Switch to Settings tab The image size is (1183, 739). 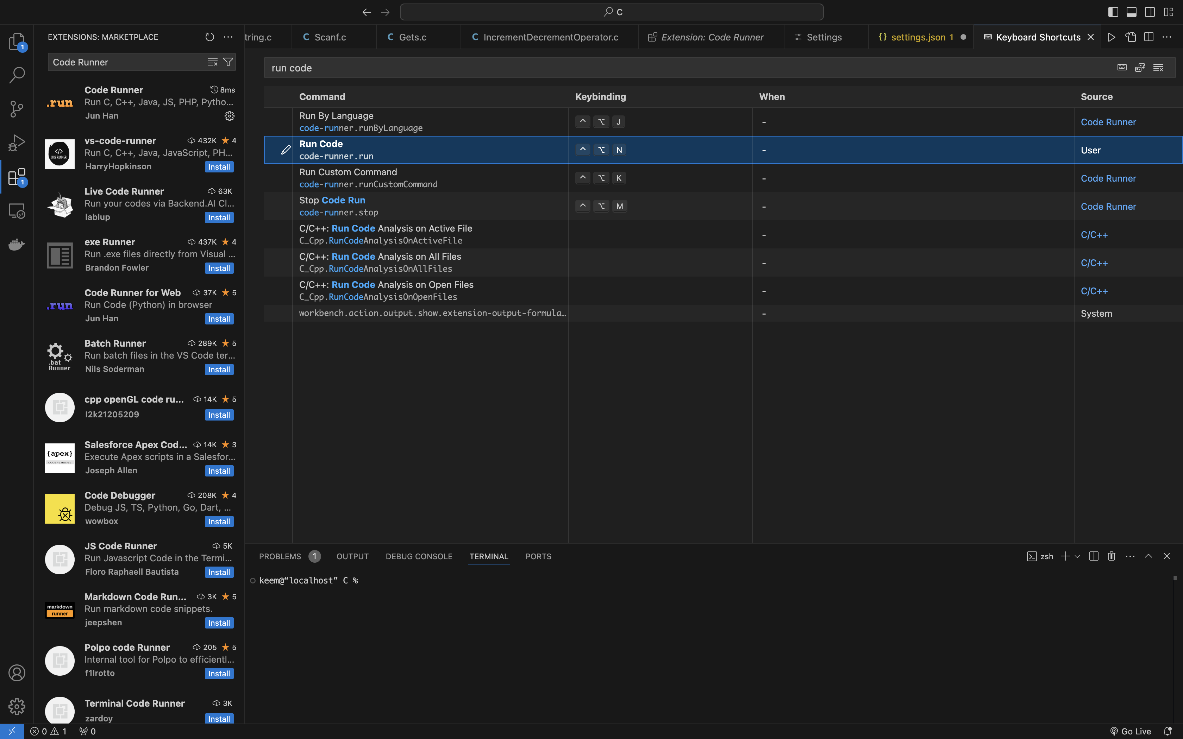826,37
